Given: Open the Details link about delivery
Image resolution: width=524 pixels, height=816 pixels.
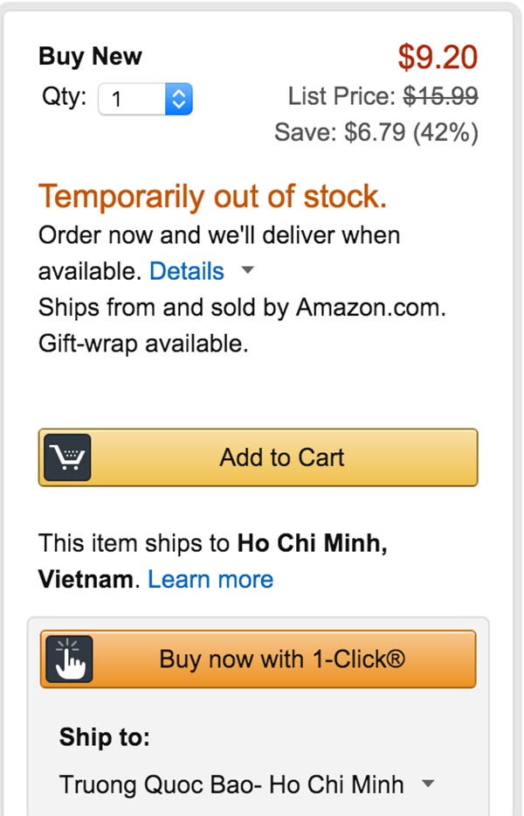Looking at the screenshot, I should [x=186, y=271].
